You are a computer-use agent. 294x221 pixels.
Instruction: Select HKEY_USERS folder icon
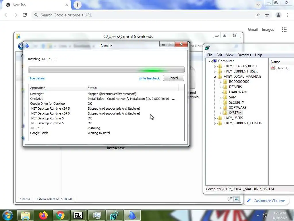click(220, 118)
